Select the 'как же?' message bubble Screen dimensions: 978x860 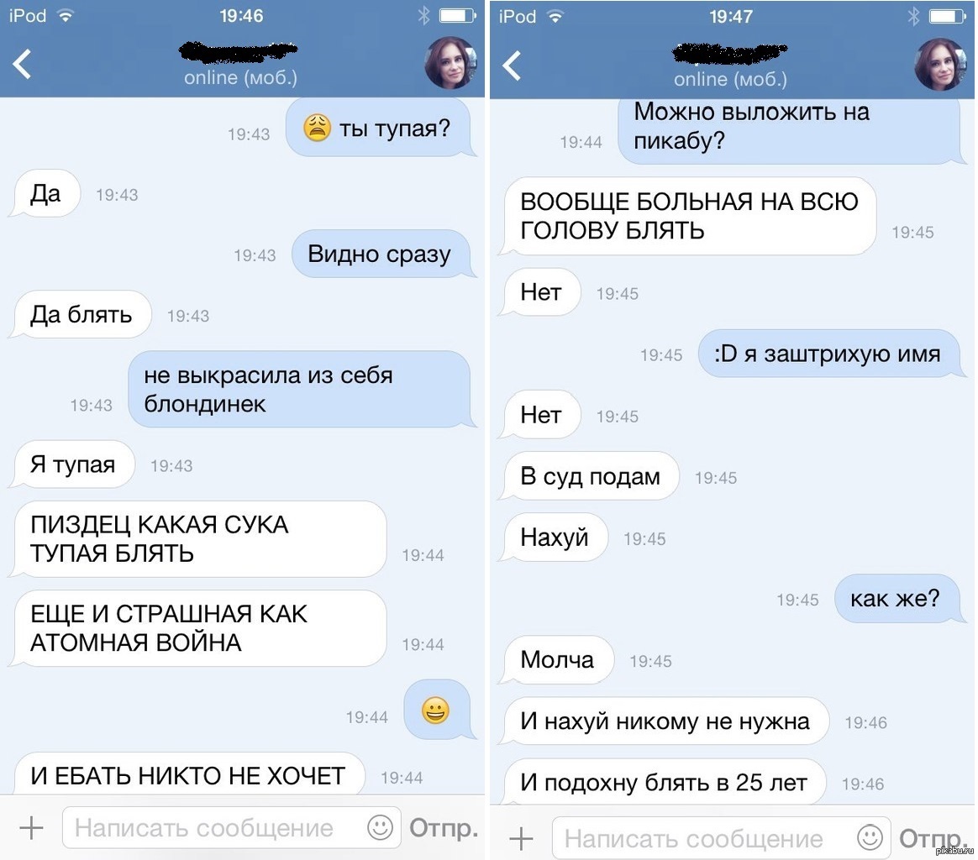coord(896,599)
